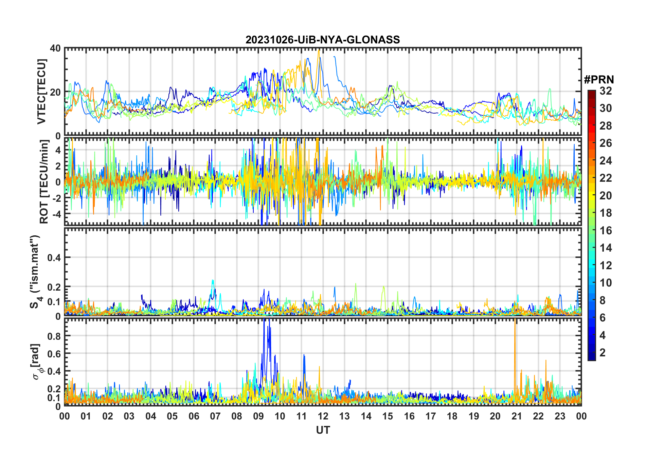
Task: Select colorbar tick label 32
Action: [606, 91]
